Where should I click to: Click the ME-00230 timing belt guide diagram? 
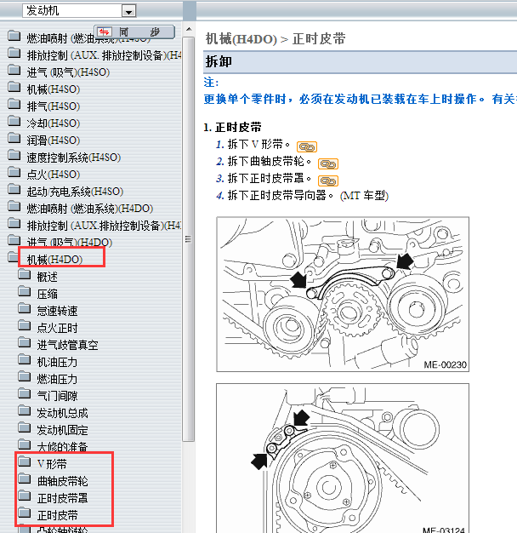pyautogui.click(x=343, y=294)
